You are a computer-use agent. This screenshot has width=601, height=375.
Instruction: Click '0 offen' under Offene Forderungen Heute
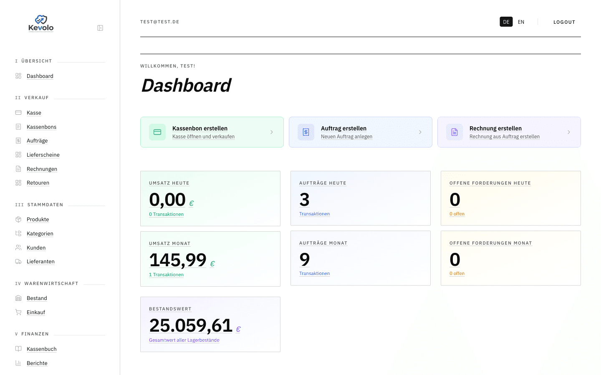(457, 214)
